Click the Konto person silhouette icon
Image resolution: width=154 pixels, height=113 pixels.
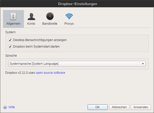click(31, 16)
